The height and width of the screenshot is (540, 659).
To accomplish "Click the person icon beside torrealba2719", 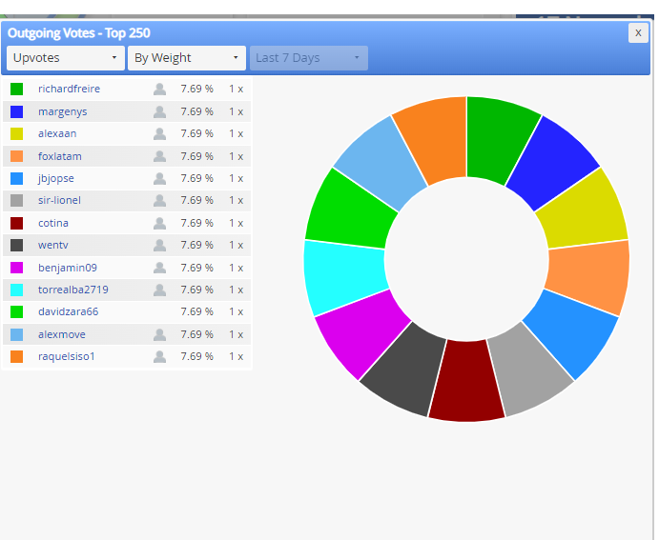I will click(159, 290).
